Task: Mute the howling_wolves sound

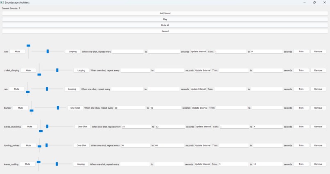Action: coord(28,145)
